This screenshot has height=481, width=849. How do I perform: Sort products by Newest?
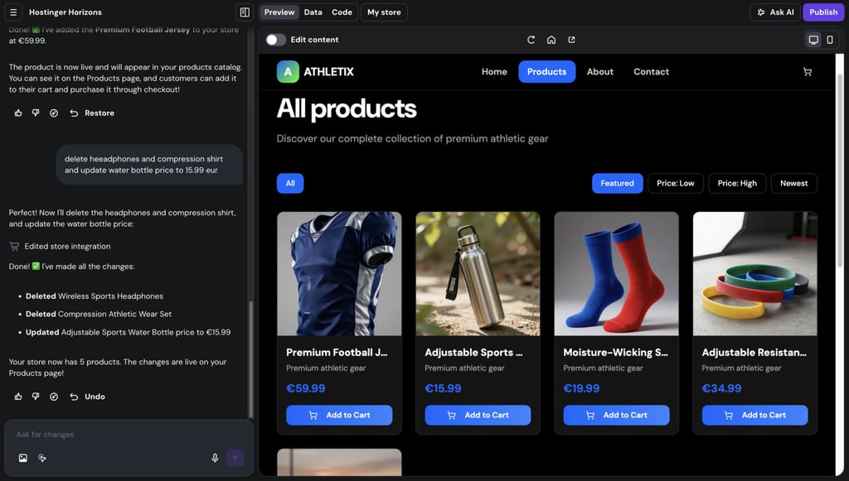(793, 183)
